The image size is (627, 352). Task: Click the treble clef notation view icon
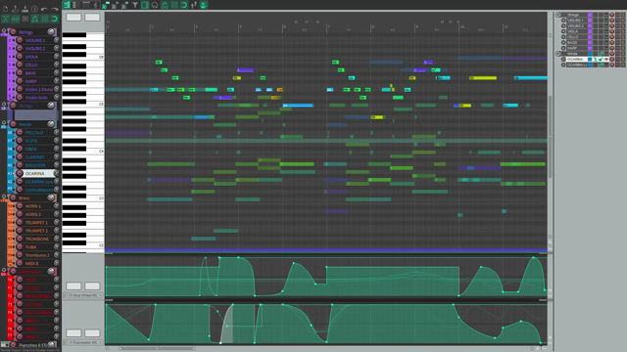coord(95,5)
